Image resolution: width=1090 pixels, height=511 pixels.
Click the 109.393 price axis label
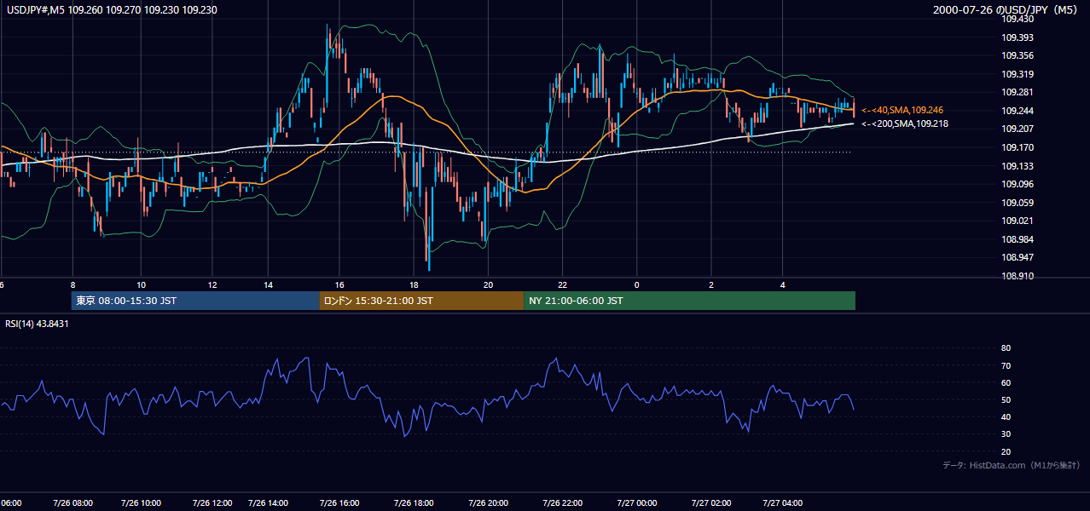tap(1018, 37)
